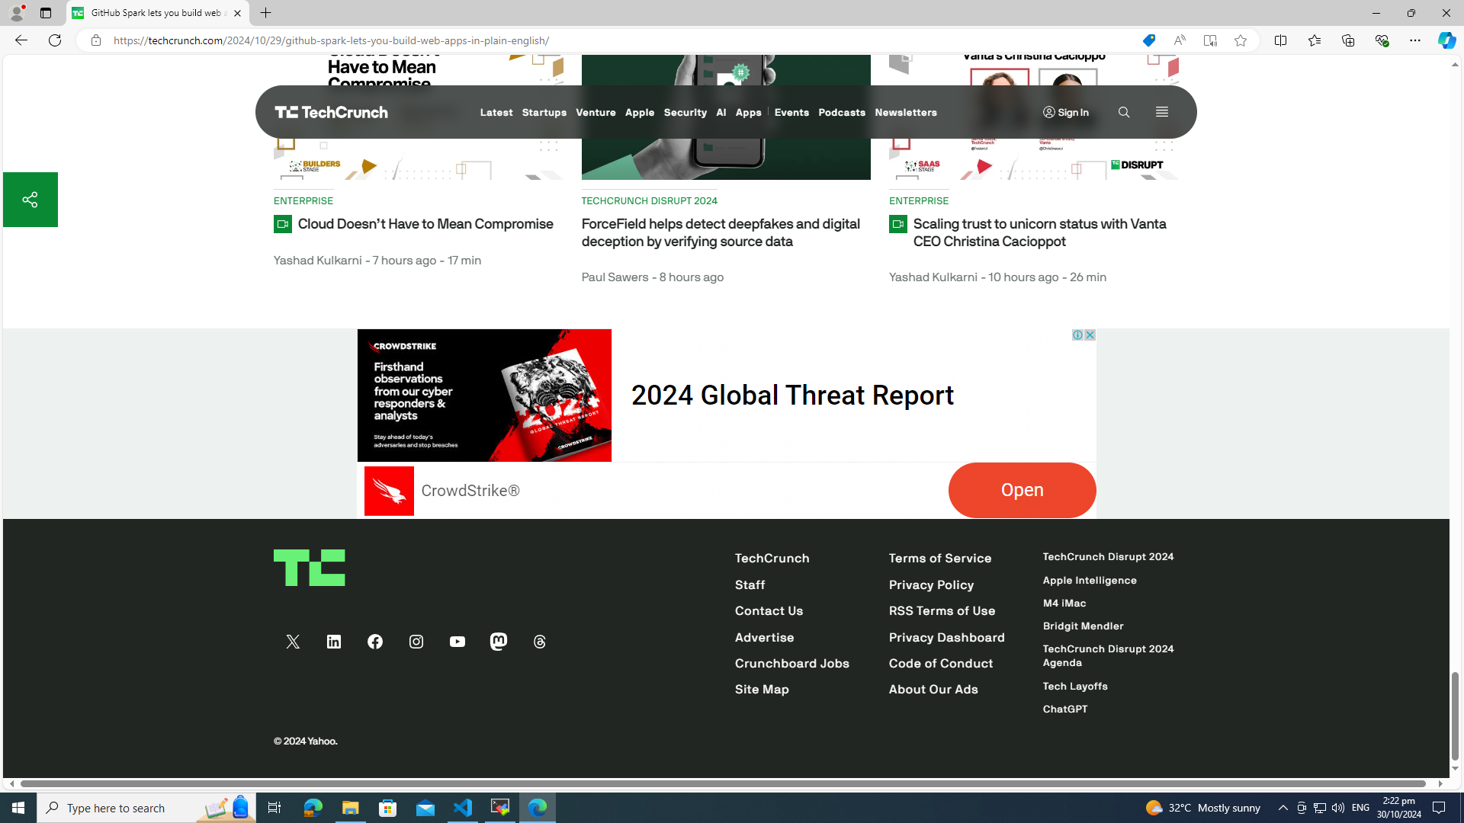Open Tech Layoffs footer link
Screen dimensions: 1464x823
tap(1075, 687)
